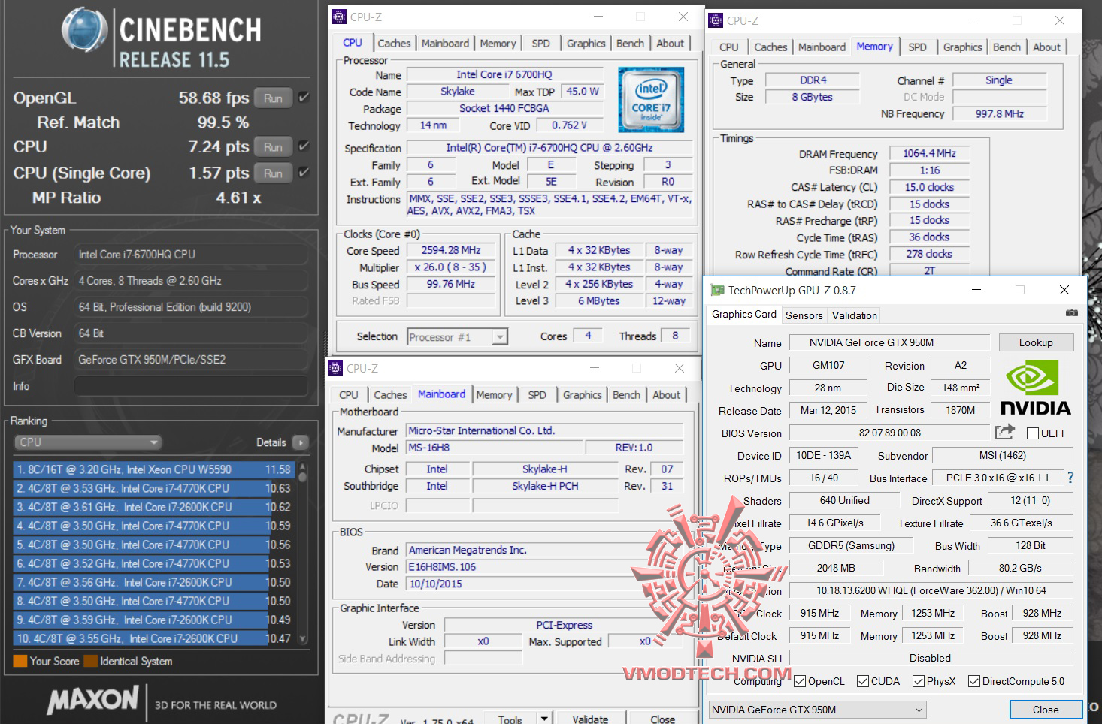Screen dimensions: 1102x724
Task: Select ranking row 3 '4C/8T @ 3.61 GHz'
Action: (154, 507)
